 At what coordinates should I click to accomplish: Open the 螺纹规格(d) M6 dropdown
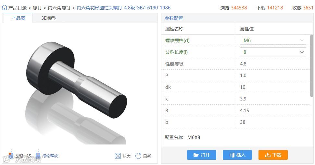tap(273, 40)
